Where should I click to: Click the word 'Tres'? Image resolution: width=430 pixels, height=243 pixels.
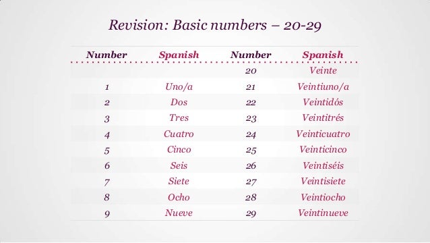[179, 118]
